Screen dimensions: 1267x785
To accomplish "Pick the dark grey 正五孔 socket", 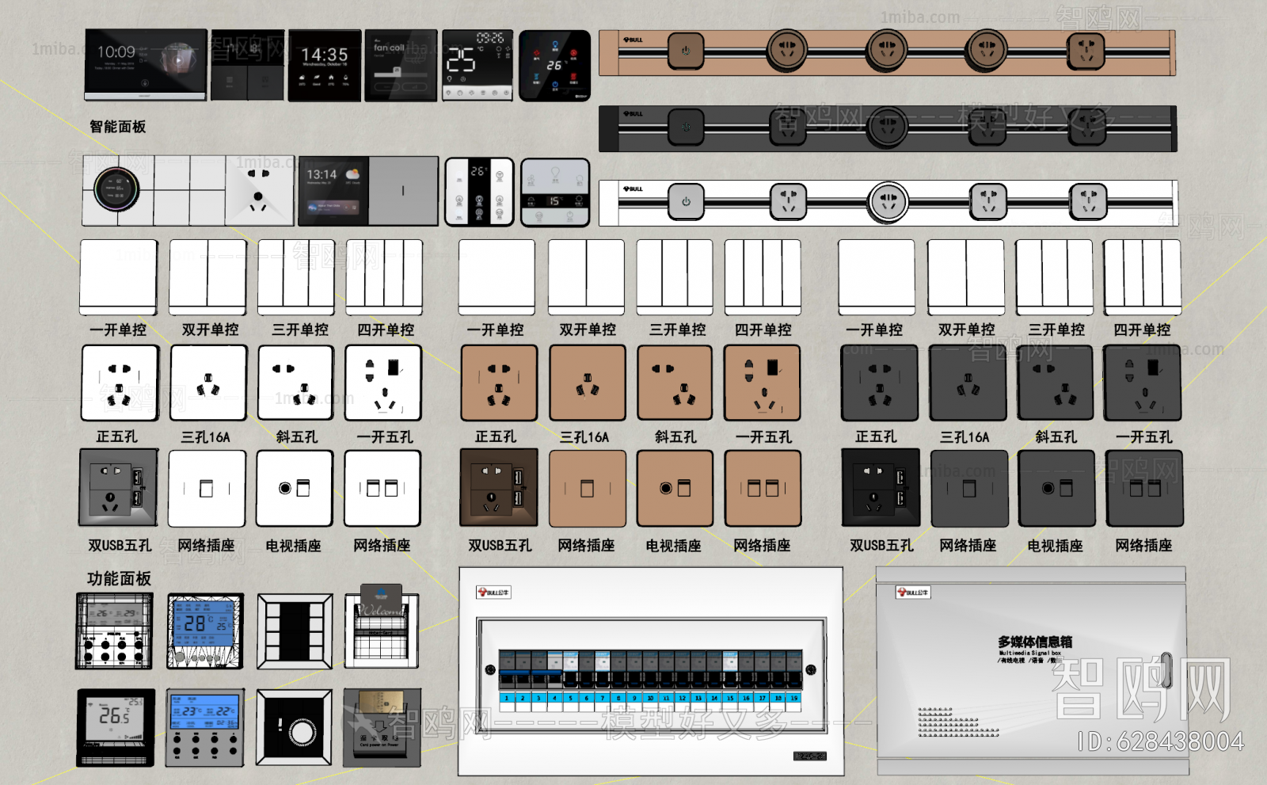I will 880,383.
